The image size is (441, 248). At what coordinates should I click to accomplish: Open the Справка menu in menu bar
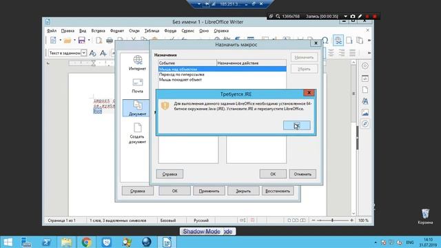tap(221, 30)
